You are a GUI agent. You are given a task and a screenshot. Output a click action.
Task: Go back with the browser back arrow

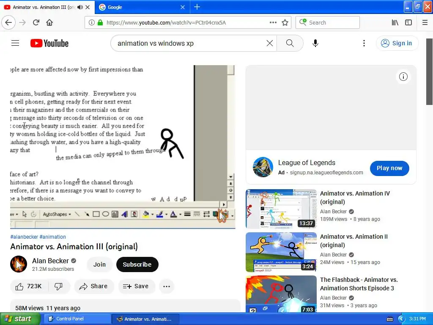coord(8,22)
